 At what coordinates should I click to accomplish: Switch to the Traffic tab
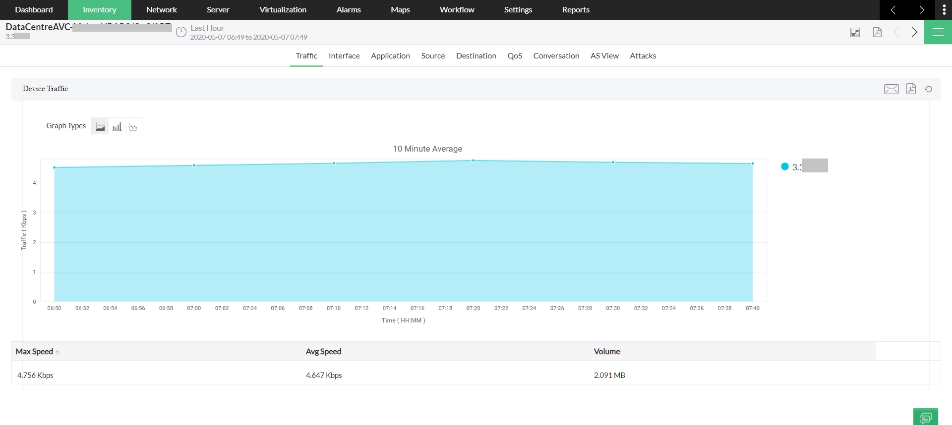pyautogui.click(x=306, y=56)
